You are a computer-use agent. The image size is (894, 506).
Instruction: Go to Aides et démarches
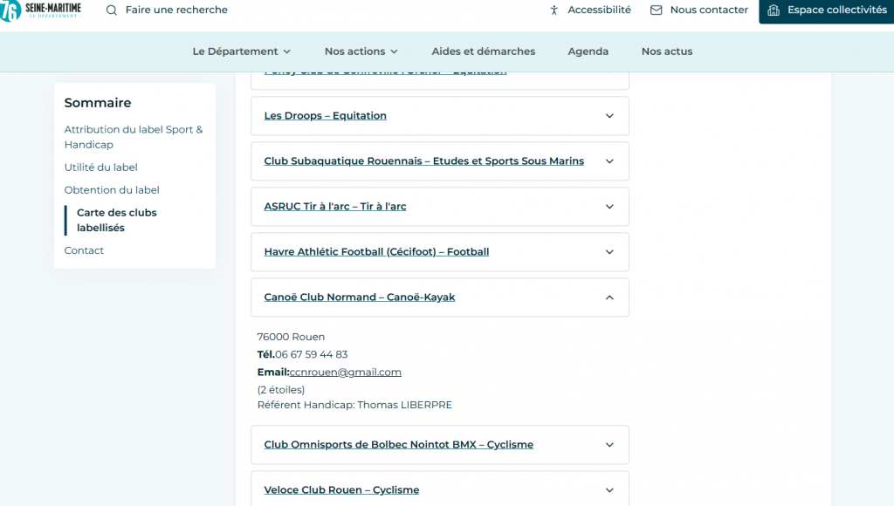[x=483, y=51]
